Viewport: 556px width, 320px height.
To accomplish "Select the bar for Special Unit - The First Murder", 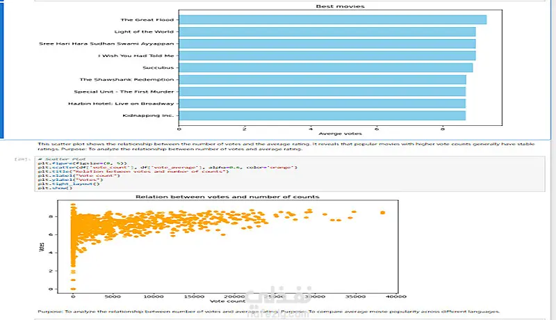I will [x=322, y=92].
